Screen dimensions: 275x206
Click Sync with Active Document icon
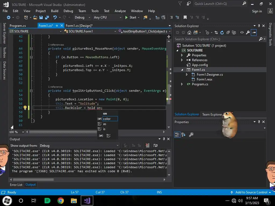[216, 32]
